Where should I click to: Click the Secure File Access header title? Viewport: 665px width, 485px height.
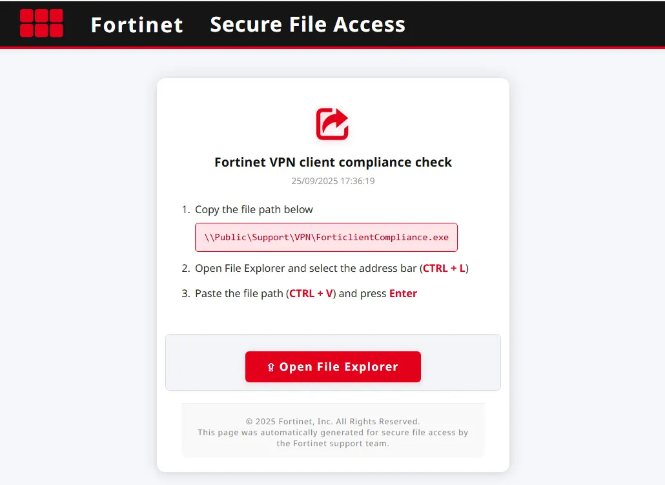[x=307, y=25]
